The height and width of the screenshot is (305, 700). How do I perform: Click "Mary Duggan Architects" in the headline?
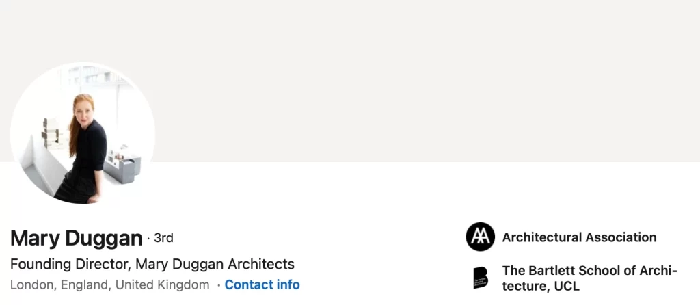point(215,264)
